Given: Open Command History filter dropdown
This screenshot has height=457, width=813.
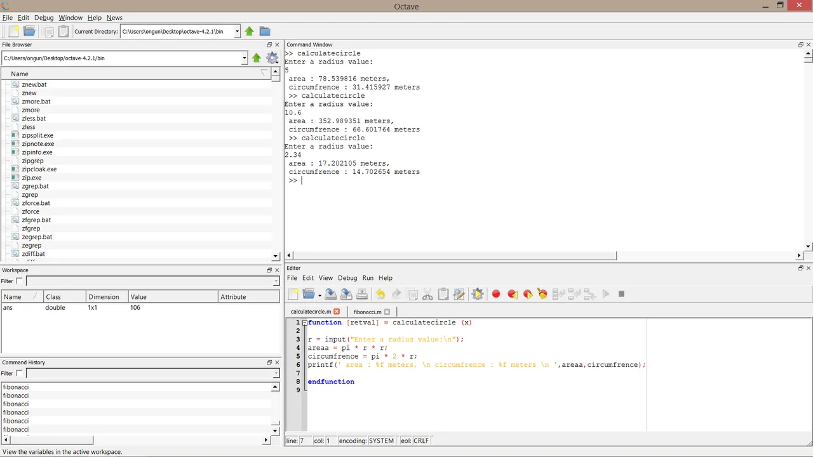Looking at the screenshot, I should coord(276,373).
